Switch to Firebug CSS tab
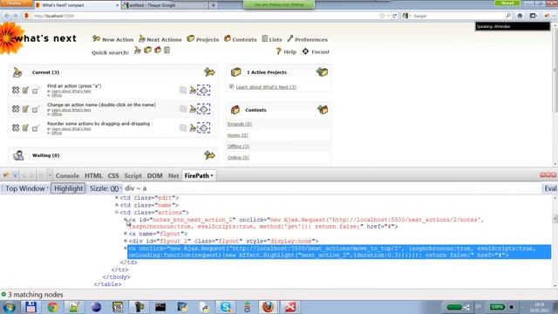 pos(113,175)
